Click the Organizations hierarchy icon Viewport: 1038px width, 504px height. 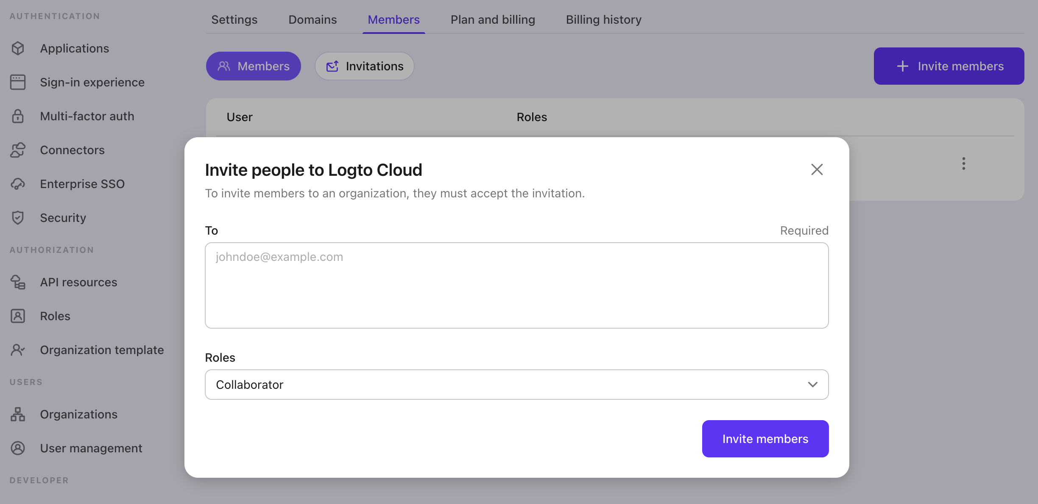point(18,414)
